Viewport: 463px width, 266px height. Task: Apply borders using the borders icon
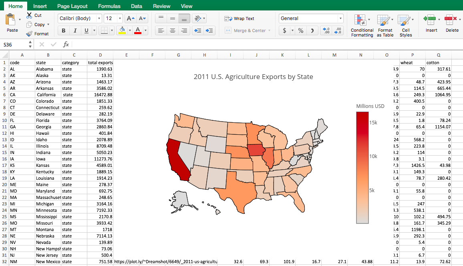104,30
